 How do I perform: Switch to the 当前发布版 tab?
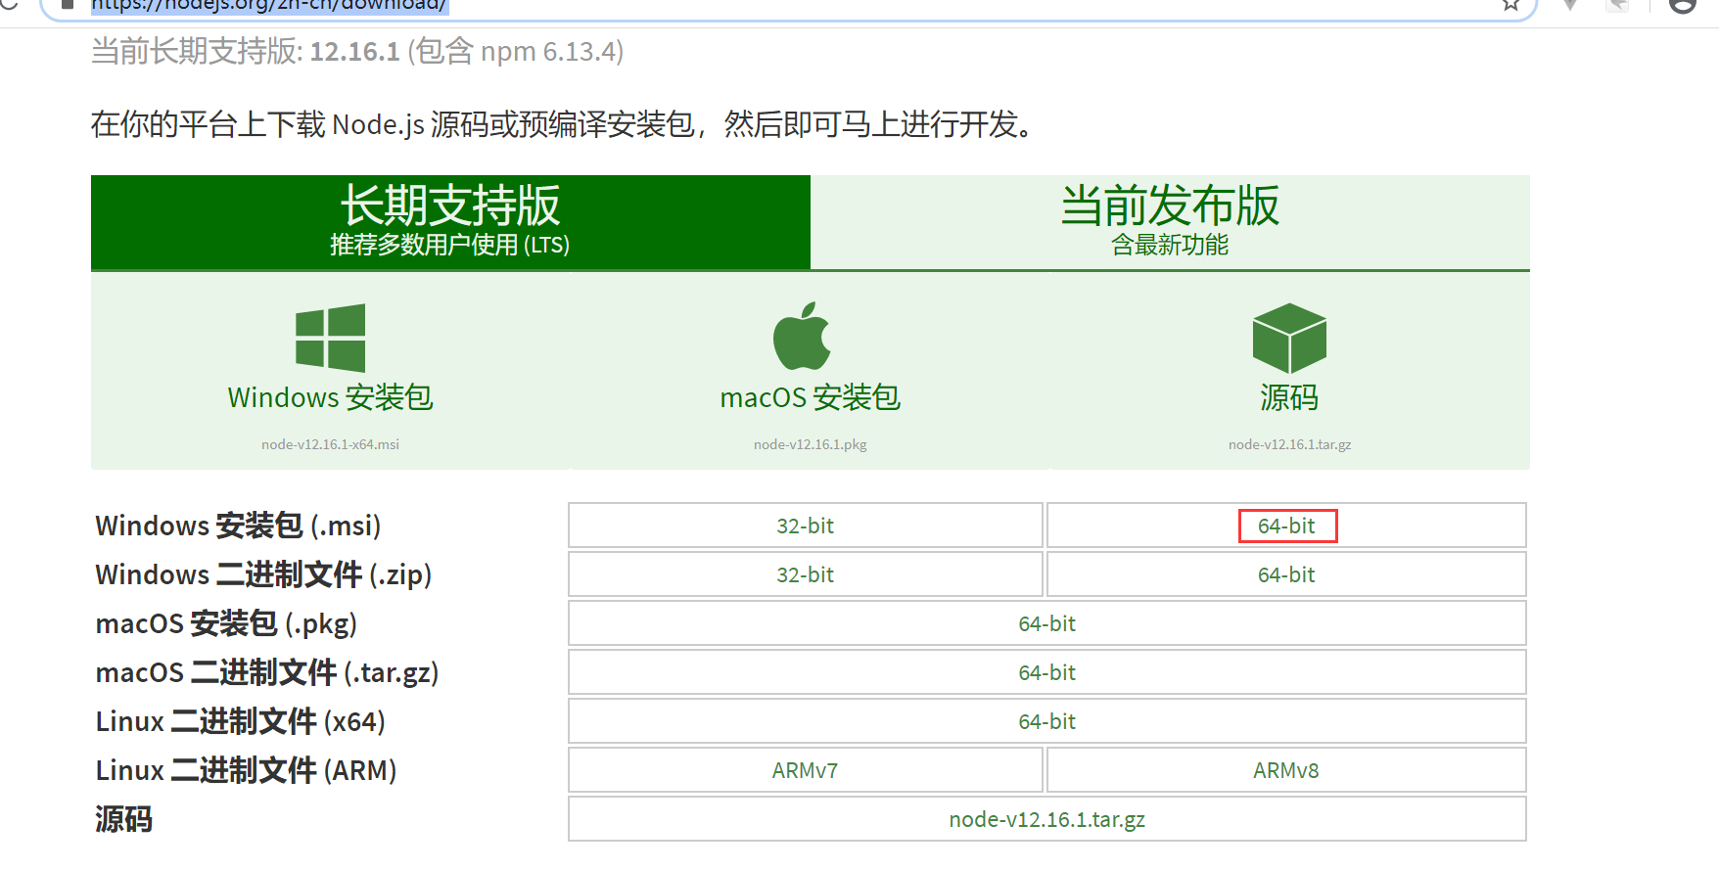pos(1170,222)
